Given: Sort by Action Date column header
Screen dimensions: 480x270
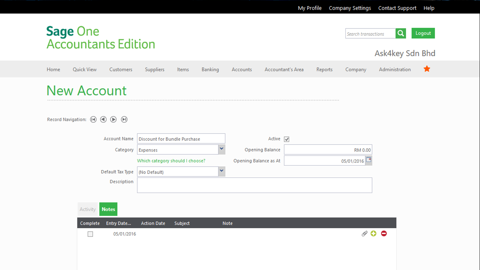Looking at the screenshot, I should (153, 223).
